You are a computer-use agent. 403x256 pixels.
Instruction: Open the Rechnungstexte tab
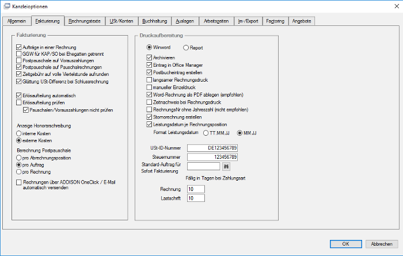coord(85,21)
